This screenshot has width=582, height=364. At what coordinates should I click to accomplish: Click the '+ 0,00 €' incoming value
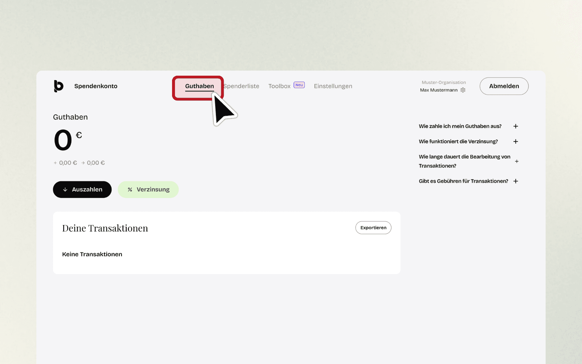click(65, 163)
